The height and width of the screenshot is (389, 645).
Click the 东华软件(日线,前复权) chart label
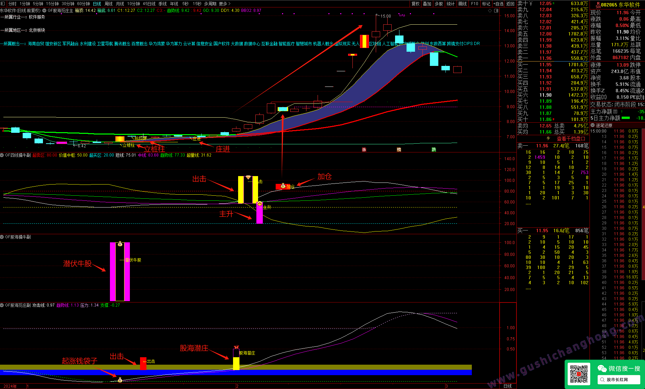[x=20, y=10]
